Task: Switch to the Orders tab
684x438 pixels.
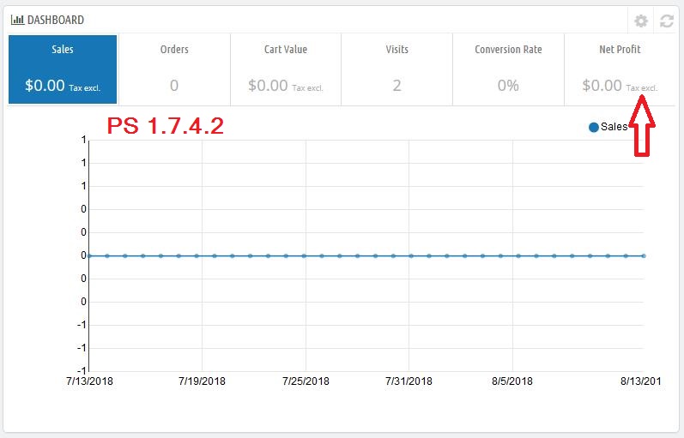Action: click(174, 69)
